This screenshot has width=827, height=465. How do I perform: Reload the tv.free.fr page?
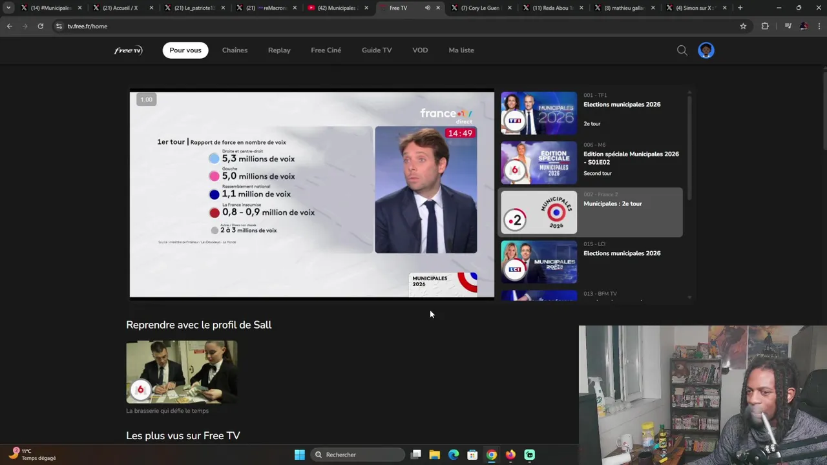40,26
